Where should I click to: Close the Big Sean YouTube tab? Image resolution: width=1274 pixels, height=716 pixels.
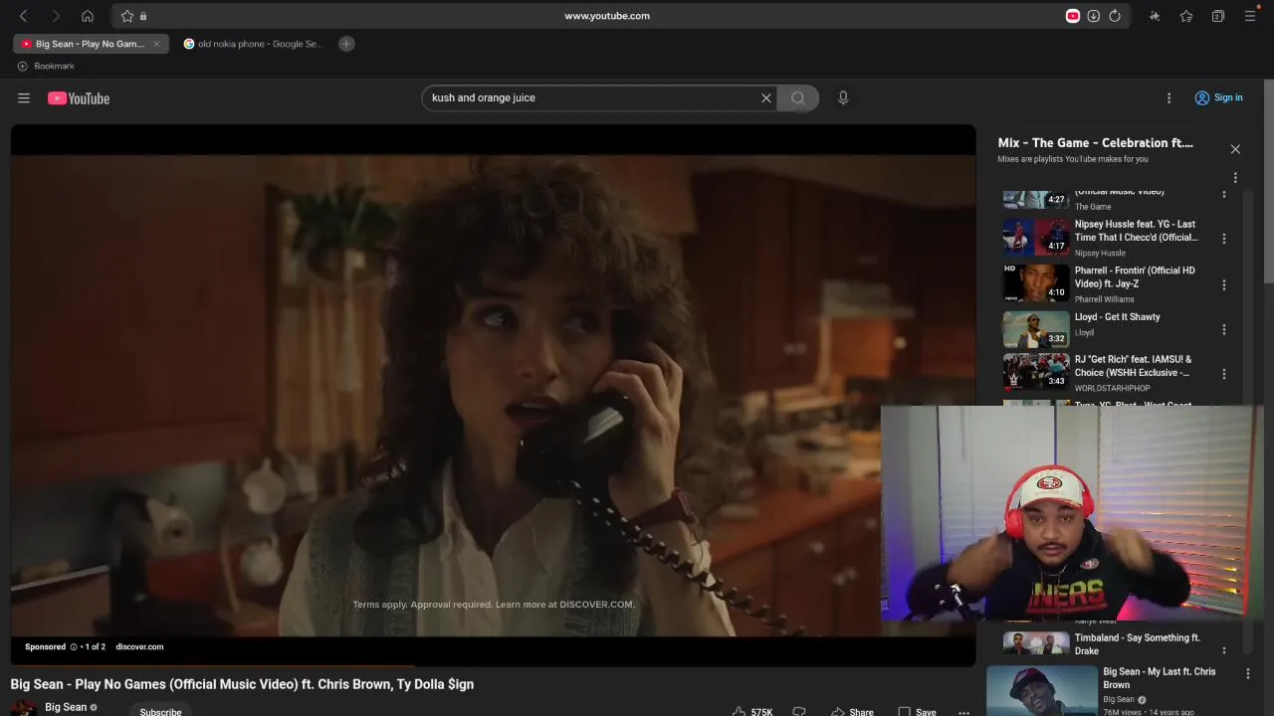[156, 44]
